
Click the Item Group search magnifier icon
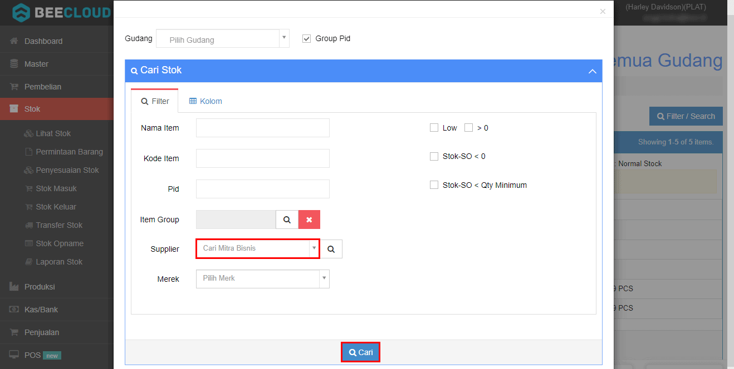(287, 220)
